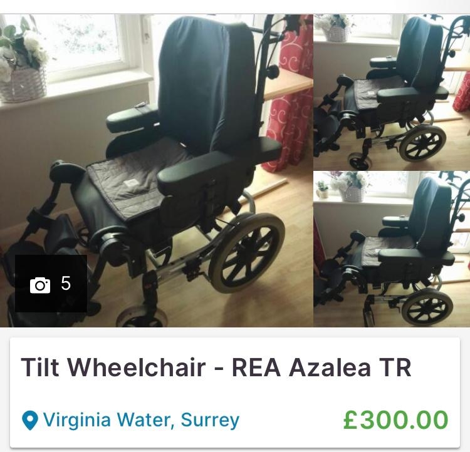Click the camera icon on main photo

pyautogui.click(x=40, y=285)
